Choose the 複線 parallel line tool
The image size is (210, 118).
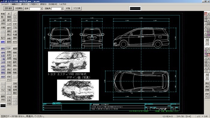pyautogui.click(x=15, y=52)
